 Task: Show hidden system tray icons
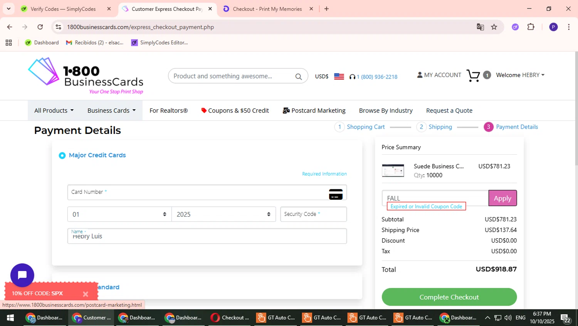coord(487,318)
